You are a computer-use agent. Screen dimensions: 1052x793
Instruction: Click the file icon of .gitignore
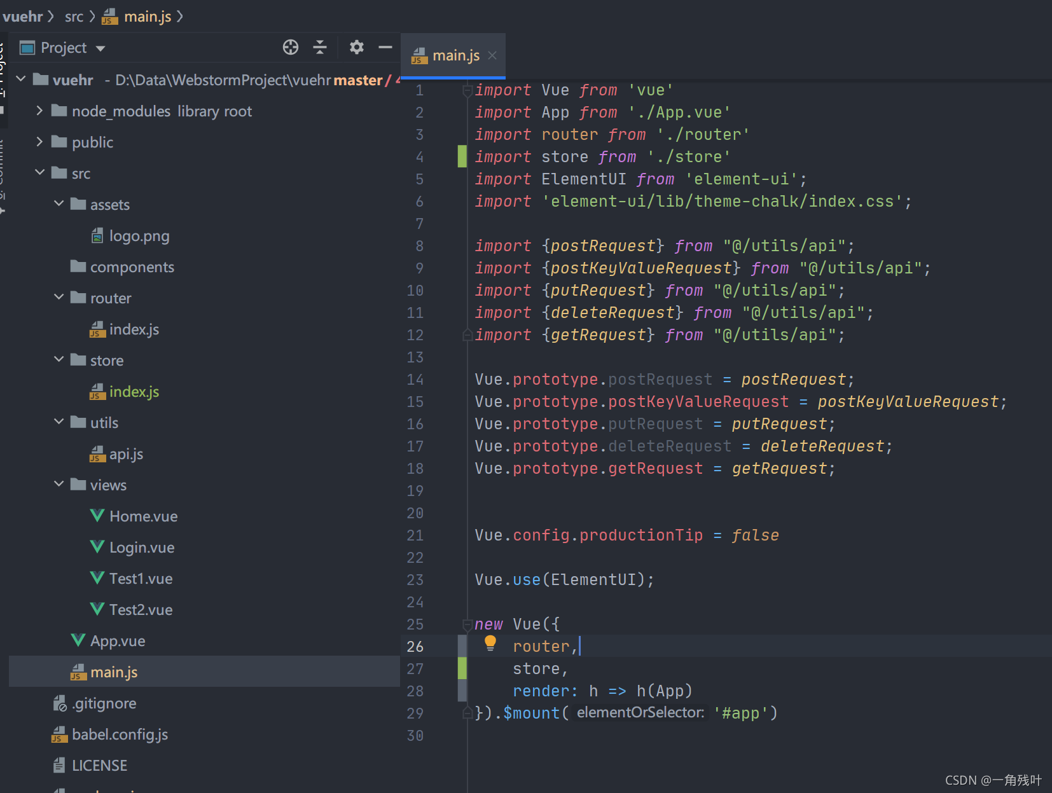[60, 703]
